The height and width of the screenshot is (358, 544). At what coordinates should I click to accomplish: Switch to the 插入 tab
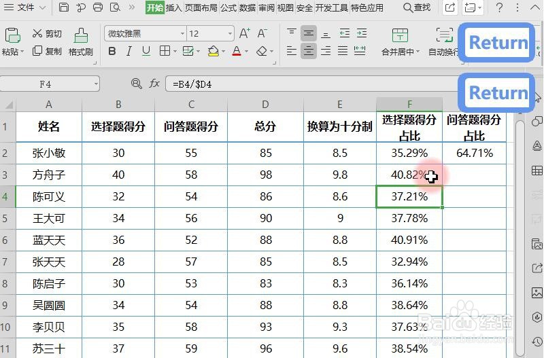pos(174,7)
